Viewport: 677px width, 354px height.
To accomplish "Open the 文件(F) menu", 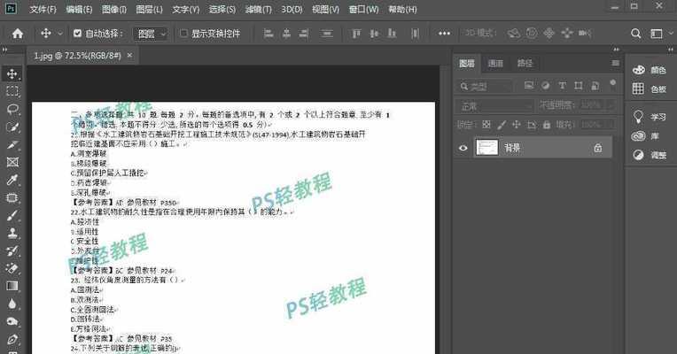I will 43,9.
